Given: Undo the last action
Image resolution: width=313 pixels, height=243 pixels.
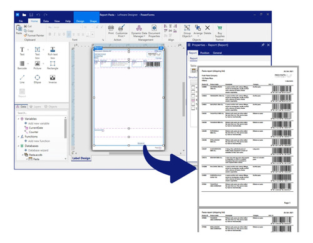Looking at the screenshot, I should click(x=38, y=15).
